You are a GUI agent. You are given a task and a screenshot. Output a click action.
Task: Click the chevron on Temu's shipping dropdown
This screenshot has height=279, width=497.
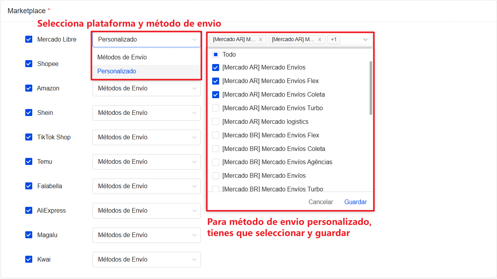click(194, 162)
